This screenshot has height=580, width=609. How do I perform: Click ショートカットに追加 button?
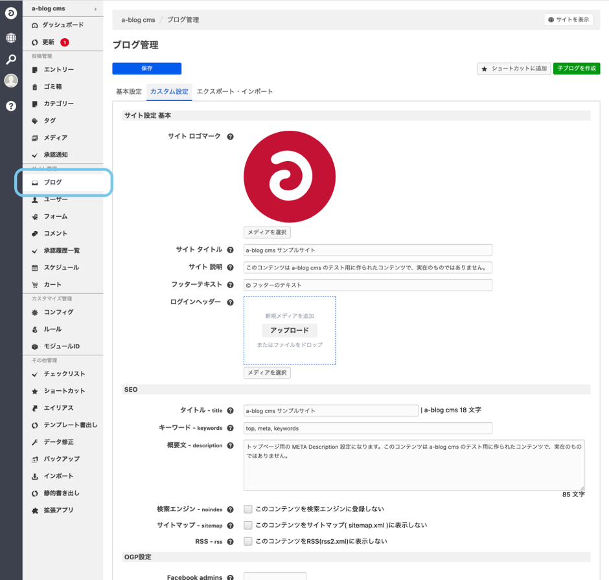tap(514, 69)
